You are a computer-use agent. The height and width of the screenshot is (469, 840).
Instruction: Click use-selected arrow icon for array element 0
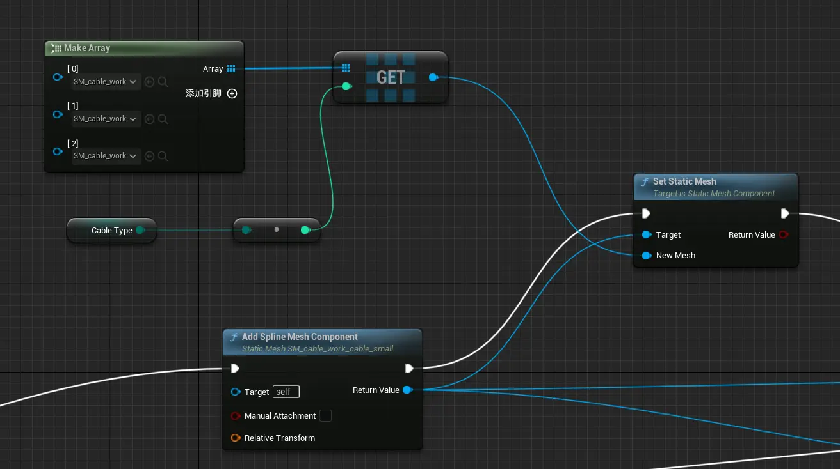click(149, 82)
